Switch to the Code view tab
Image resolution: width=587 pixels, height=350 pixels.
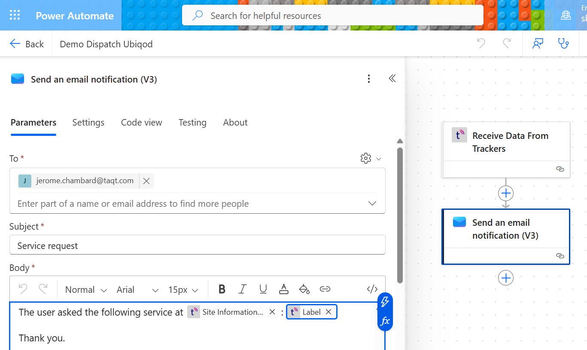142,123
